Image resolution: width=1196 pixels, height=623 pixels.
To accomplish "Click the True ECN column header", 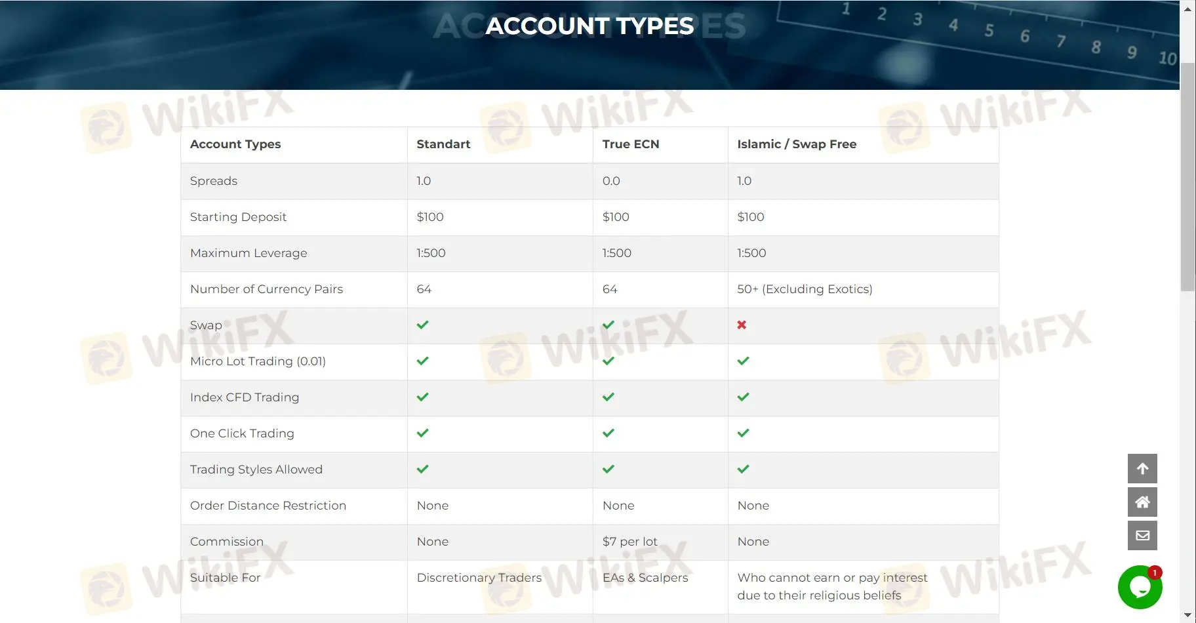I will click(x=631, y=144).
